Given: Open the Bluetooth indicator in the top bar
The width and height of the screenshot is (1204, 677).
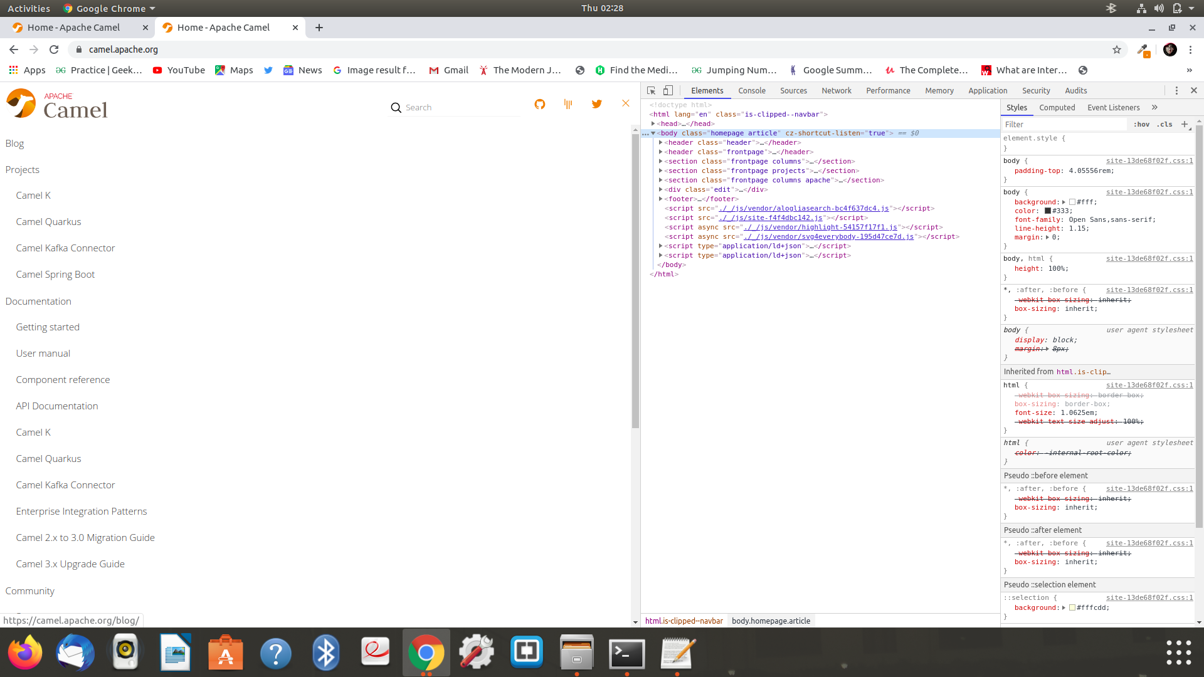Looking at the screenshot, I should [x=1111, y=8].
